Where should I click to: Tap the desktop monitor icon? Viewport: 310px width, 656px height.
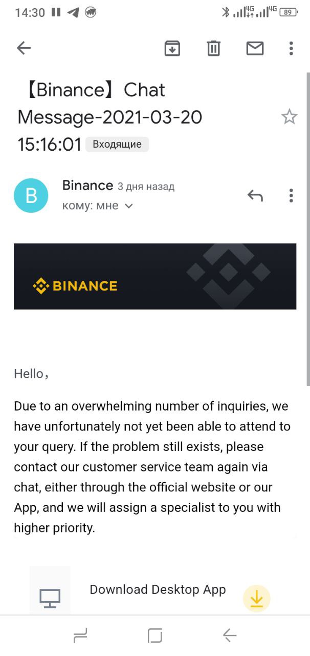tap(50, 598)
